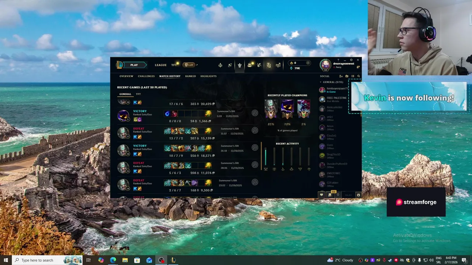Click the replay download button for the 35:19 match
Image resolution: width=472 pixels, height=265 pixels.
(x=255, y=148)
